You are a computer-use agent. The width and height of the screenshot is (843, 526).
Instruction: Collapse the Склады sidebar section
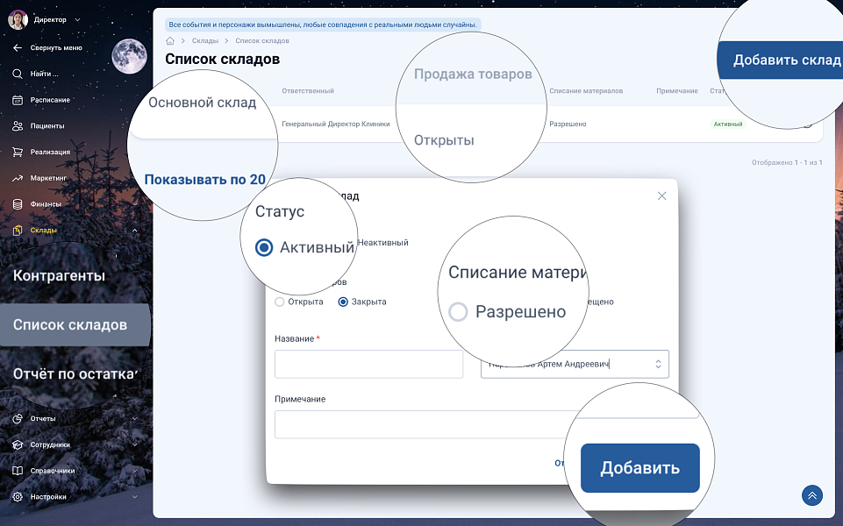[134, 231]
